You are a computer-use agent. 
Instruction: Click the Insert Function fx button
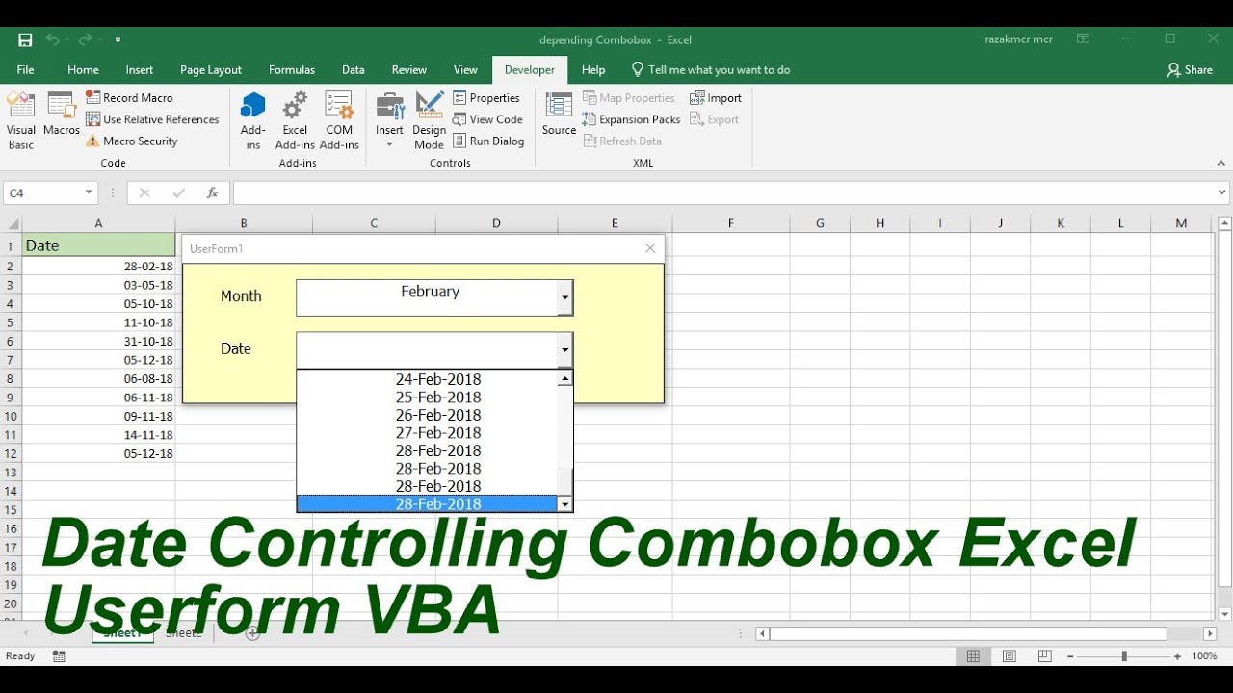pyautogui.click(x=212, y=192)
